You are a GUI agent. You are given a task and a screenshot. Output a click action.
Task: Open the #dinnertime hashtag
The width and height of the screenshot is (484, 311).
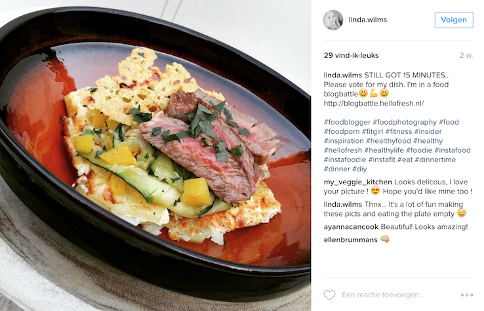[435, 159]
